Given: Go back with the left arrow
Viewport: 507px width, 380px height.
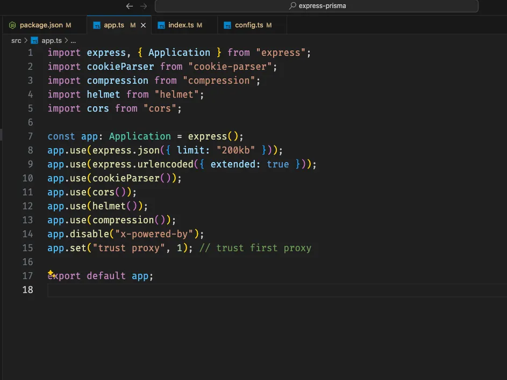Looking at the screenshot, I should point(130,6).
